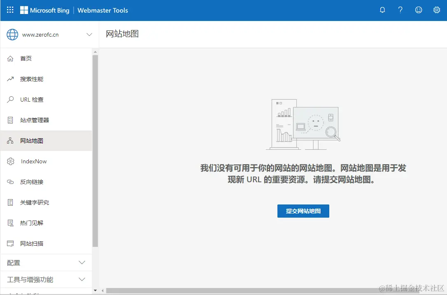Select 站点管理器 in sidebar
Viewport: 447px width, 295px height.
click(46, 120)
